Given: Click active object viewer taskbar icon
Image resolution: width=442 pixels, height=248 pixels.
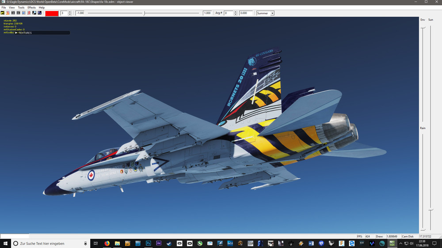Looking at the screenshot, I should [392, 244].
